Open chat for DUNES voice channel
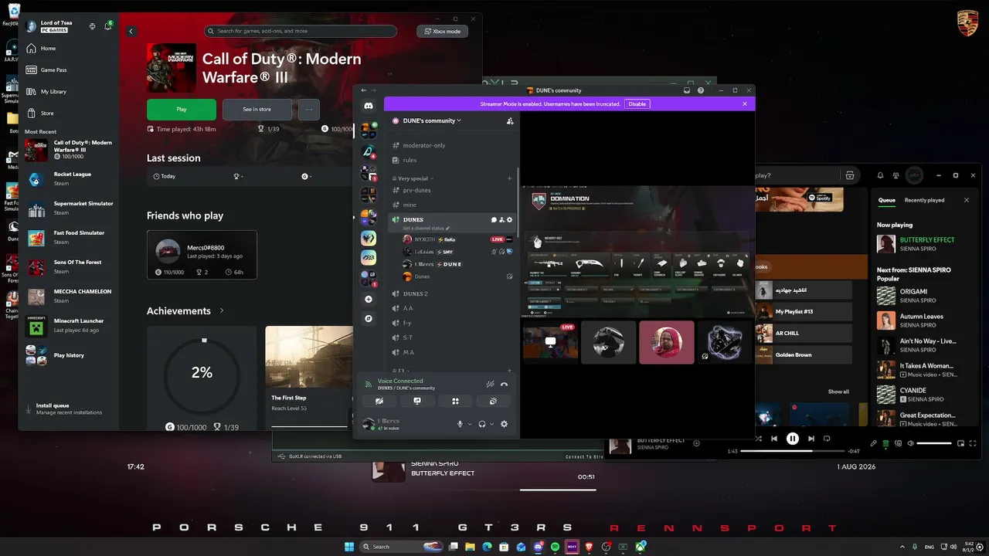This screenshot has width=989, height=556. (x=494, y=220)
